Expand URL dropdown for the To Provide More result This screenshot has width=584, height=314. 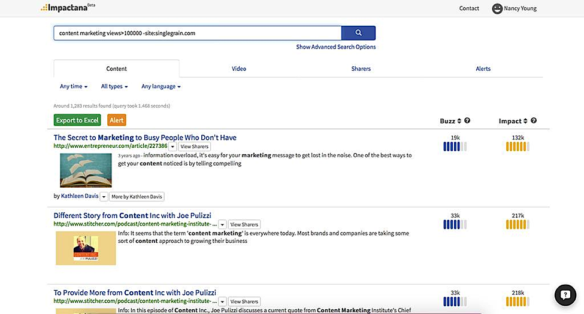pyautogui.click(x=222, y=301)
